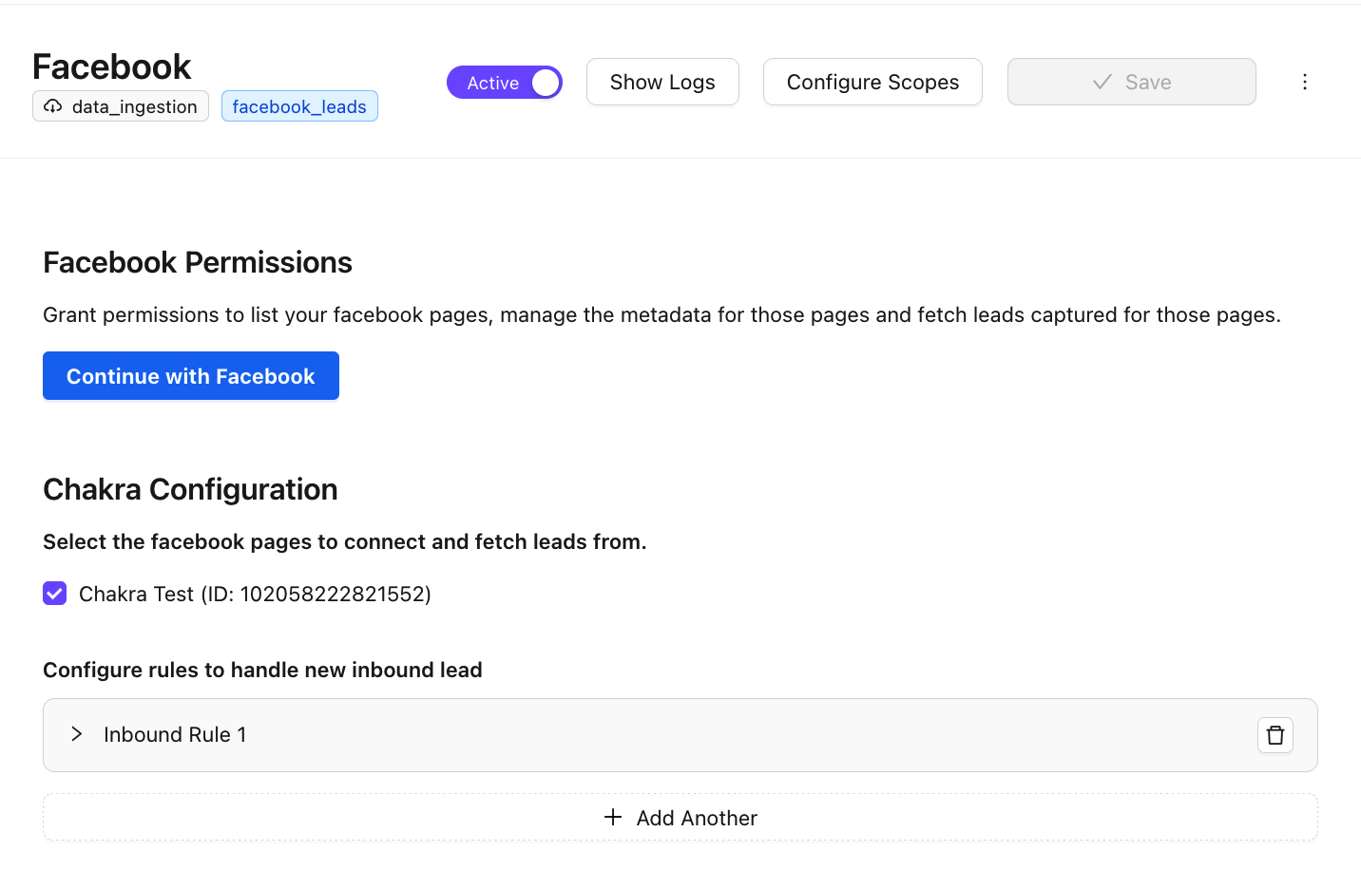Click the checkmark icon on the Save button
The height and width of the screenshot is (870, 1361).
pos(1102,83)
